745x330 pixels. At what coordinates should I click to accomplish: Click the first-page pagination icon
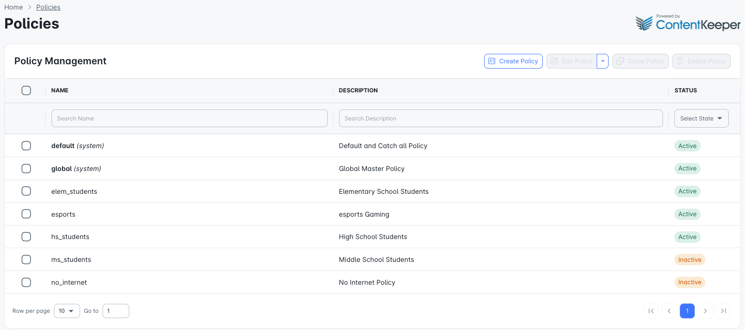coord(651,310)
